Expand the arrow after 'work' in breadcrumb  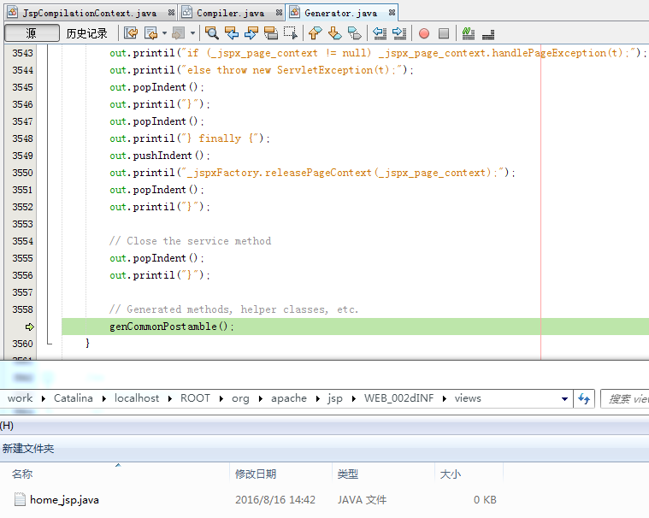click(x=43, y=398)
